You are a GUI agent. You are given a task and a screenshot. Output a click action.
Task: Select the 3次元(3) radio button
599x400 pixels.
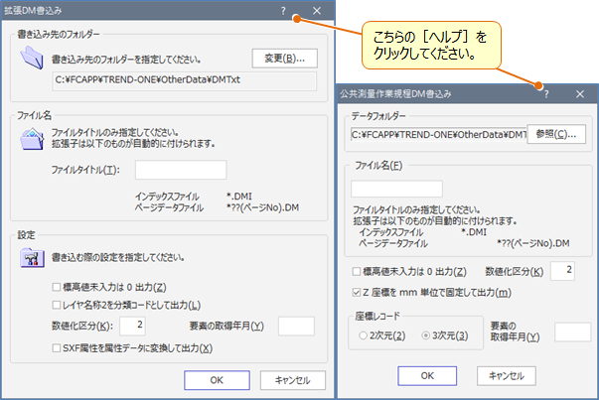click(425, 335)
